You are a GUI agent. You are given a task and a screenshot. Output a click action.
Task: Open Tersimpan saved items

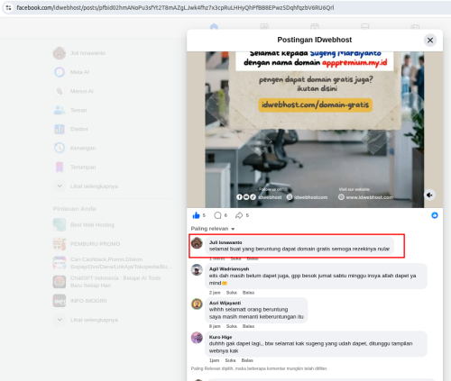[83, 168]
